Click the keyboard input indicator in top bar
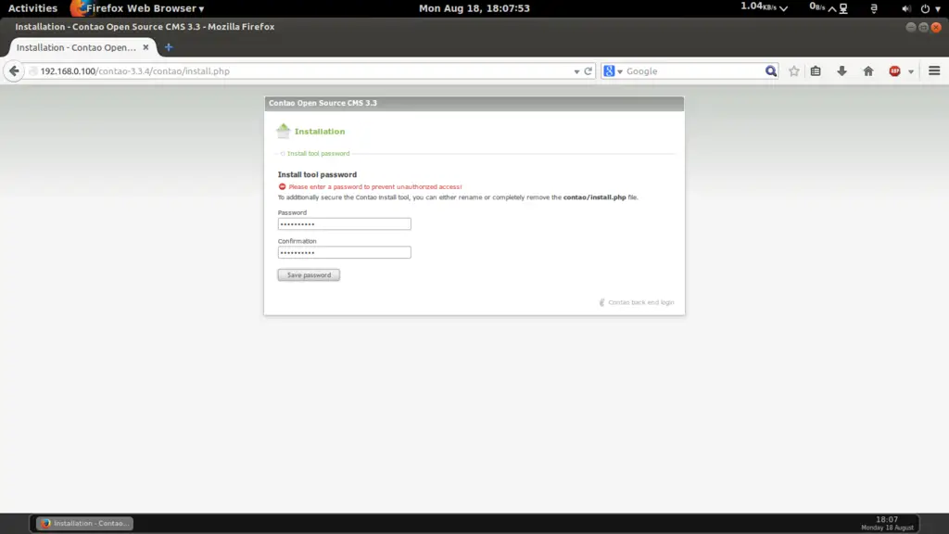 tap(873, 8)
